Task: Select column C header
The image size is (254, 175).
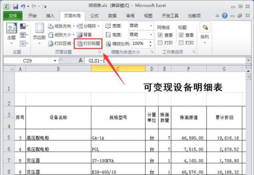Action: 118,69
